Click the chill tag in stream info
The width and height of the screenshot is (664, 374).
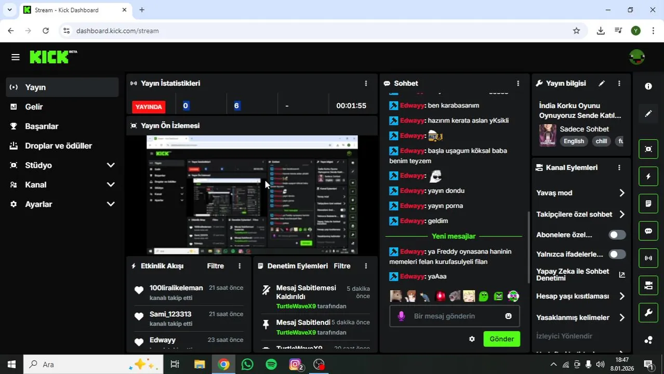tap(601, 141)
